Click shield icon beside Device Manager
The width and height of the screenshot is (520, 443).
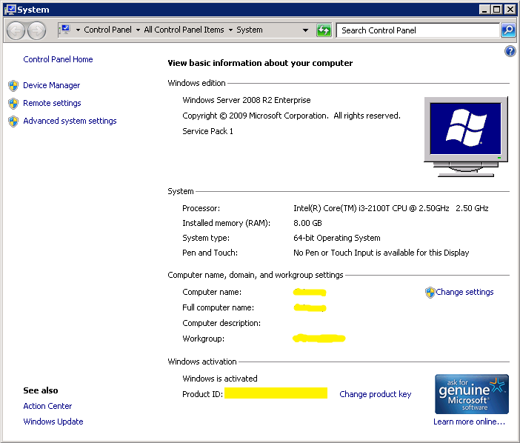pyautogui.click(x=13, y=85)
